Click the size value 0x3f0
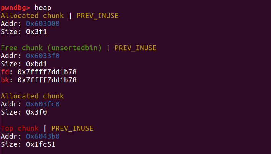The height and width of the screenshot is (154, 271). pos(33,112)
